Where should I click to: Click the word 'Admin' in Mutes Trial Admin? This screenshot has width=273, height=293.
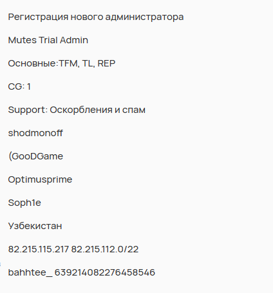[x=74, y=40]
